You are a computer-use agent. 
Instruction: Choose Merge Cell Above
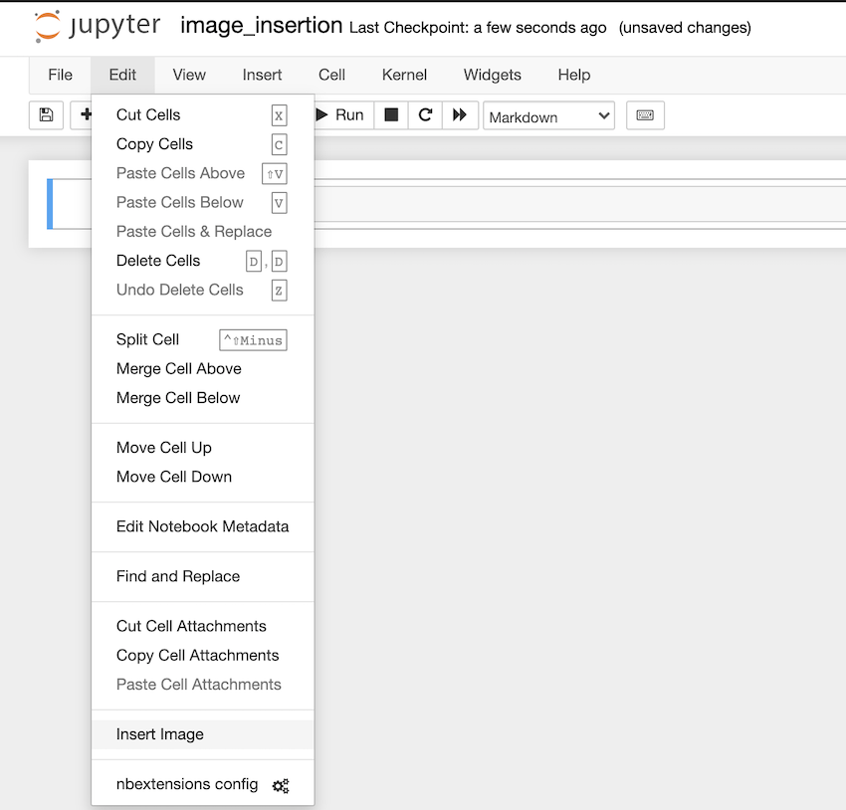[x=202, y=369]
